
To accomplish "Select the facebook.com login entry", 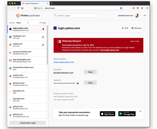I will (x=27, y=37).
